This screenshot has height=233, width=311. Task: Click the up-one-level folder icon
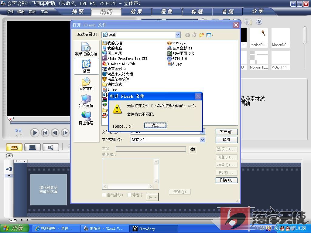194,35
